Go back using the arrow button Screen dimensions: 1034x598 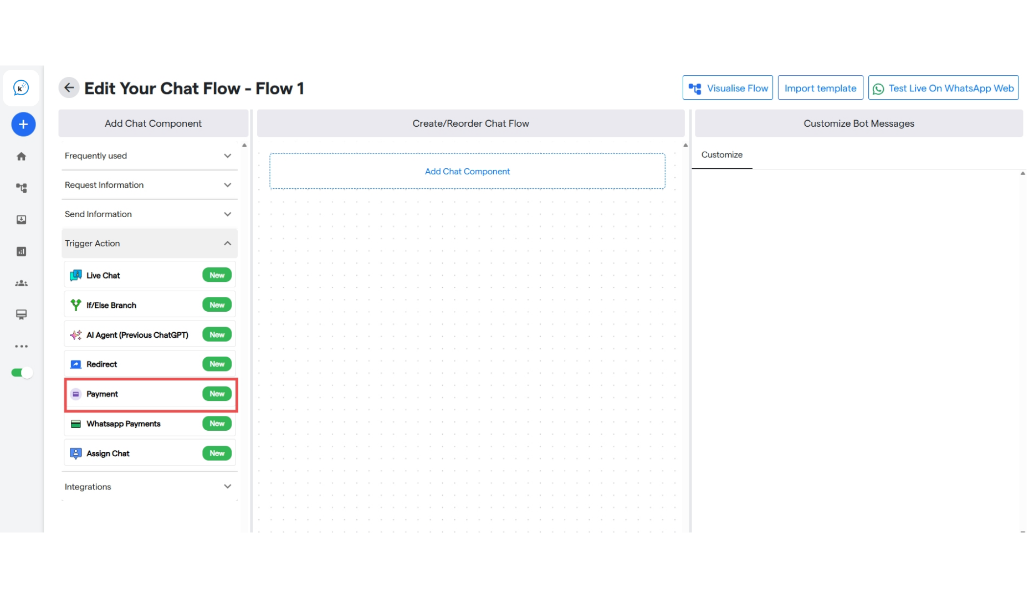[x=69, y=87]
